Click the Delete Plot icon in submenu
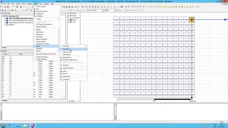 coord(61,76)
